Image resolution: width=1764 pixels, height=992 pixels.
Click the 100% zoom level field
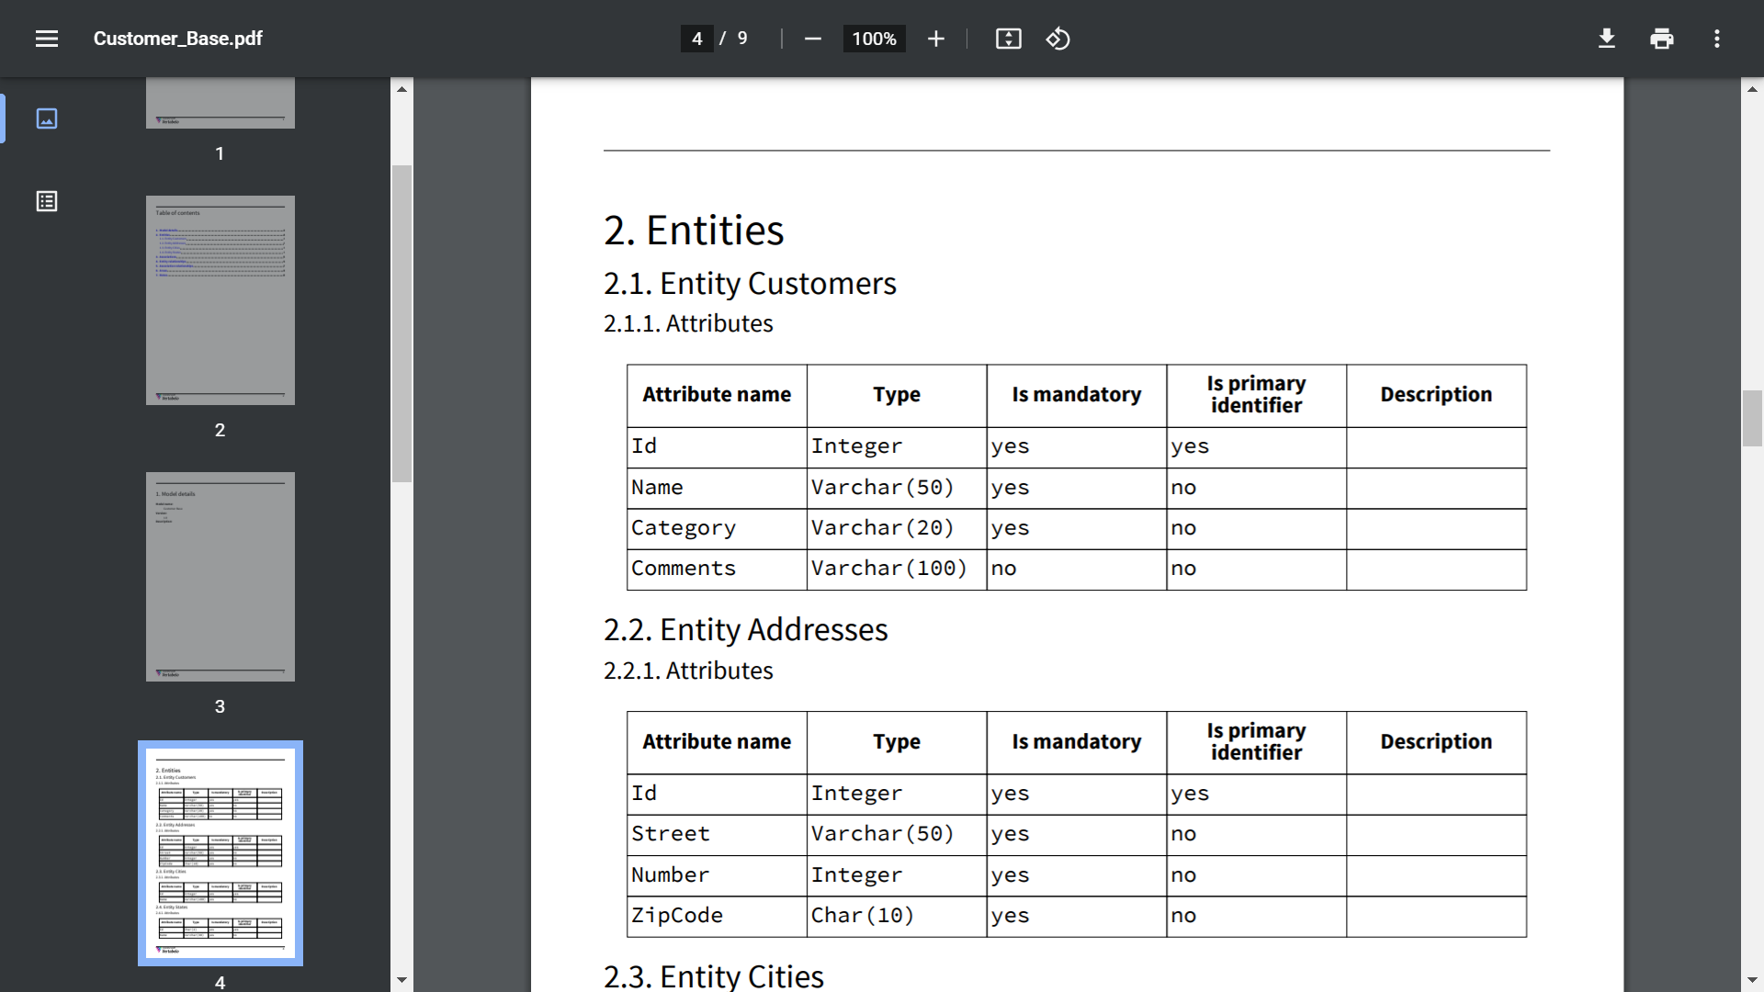pos(874,39)
